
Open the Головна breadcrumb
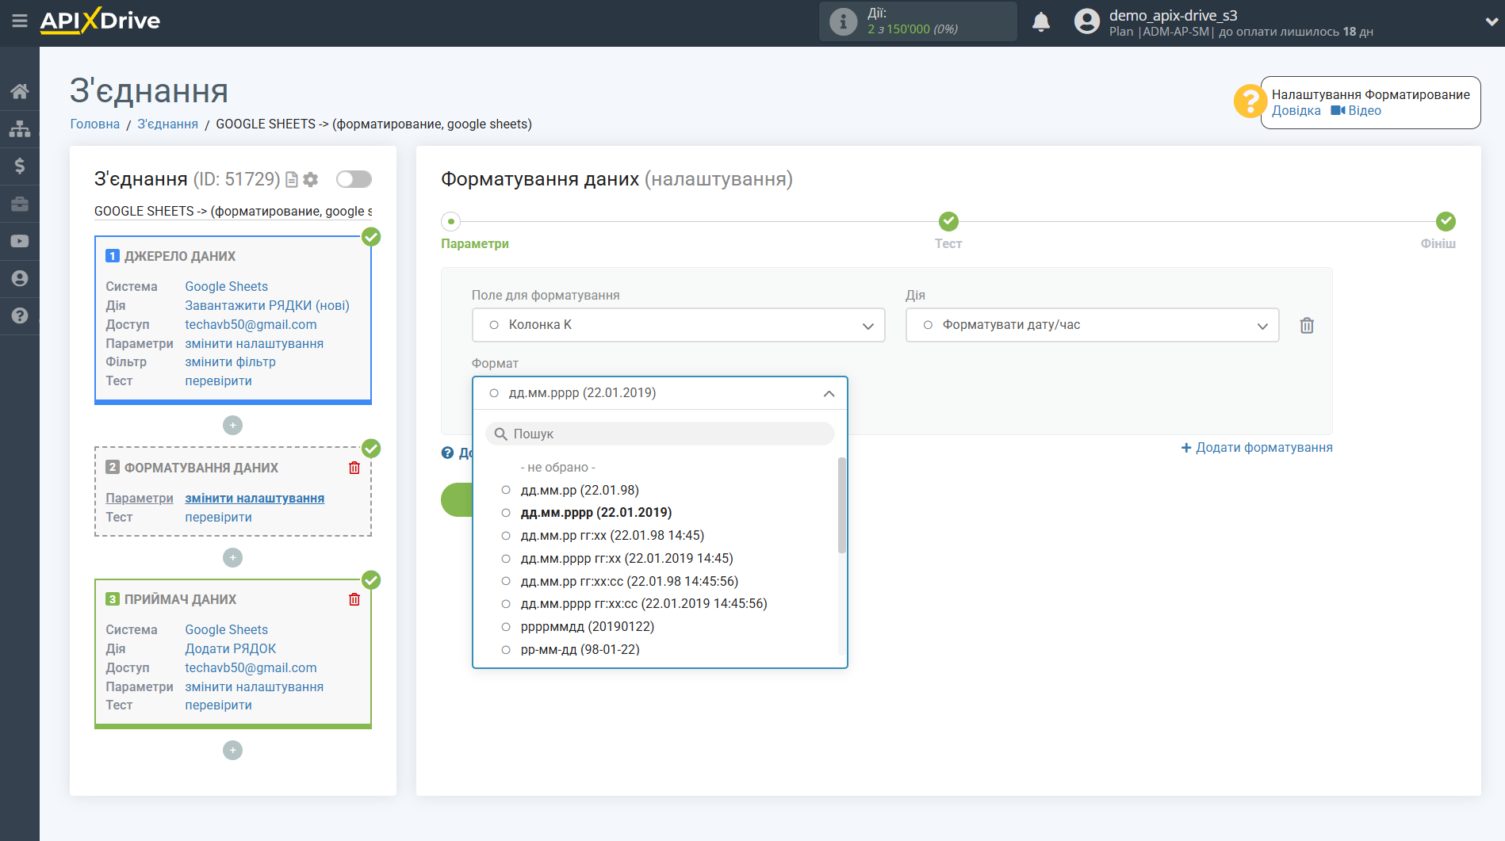pos(95,124)
